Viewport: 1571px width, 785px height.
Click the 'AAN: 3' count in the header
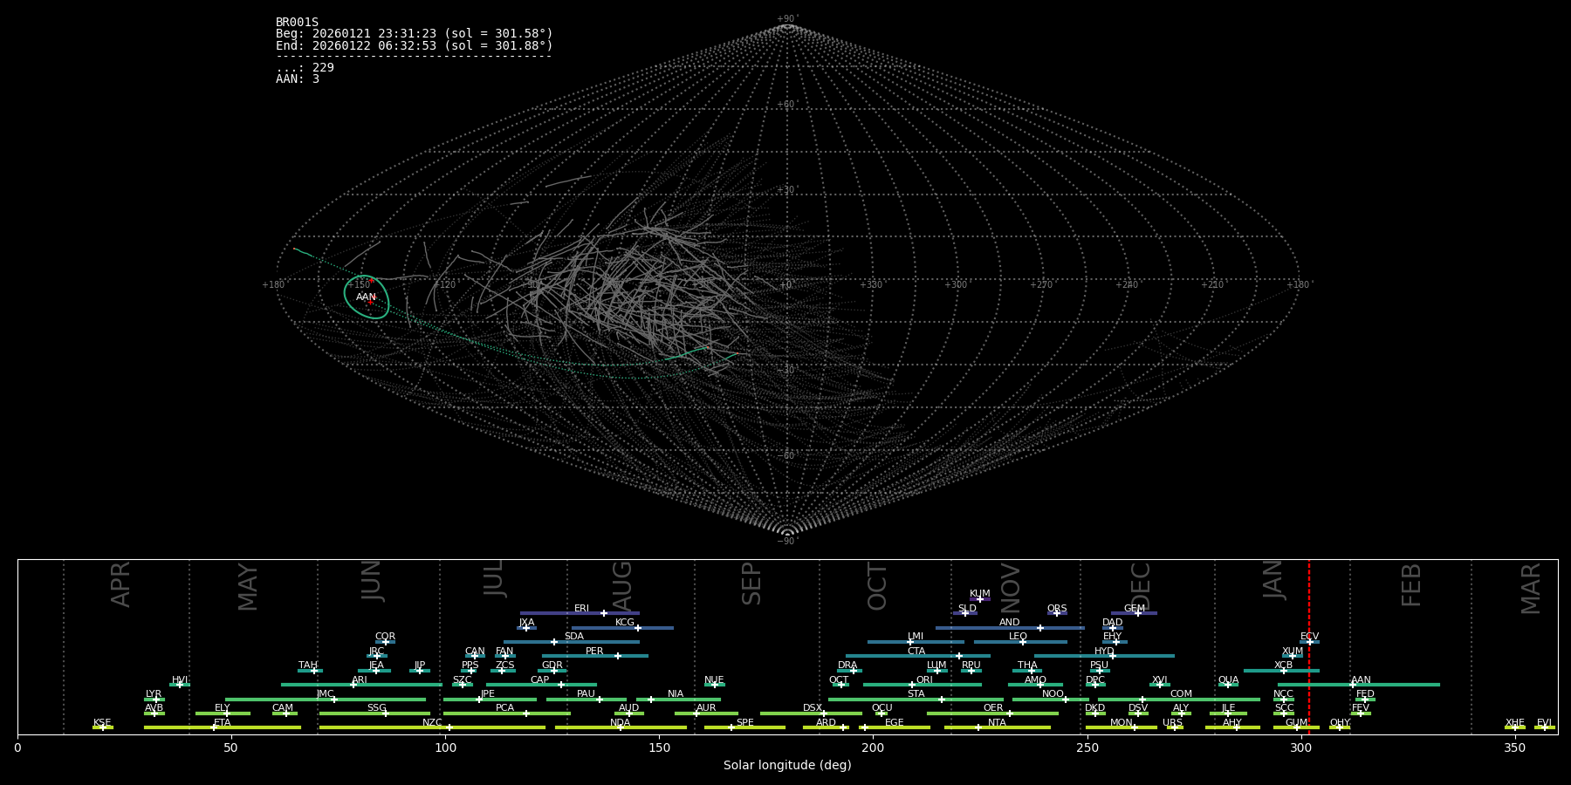[298, 79]
